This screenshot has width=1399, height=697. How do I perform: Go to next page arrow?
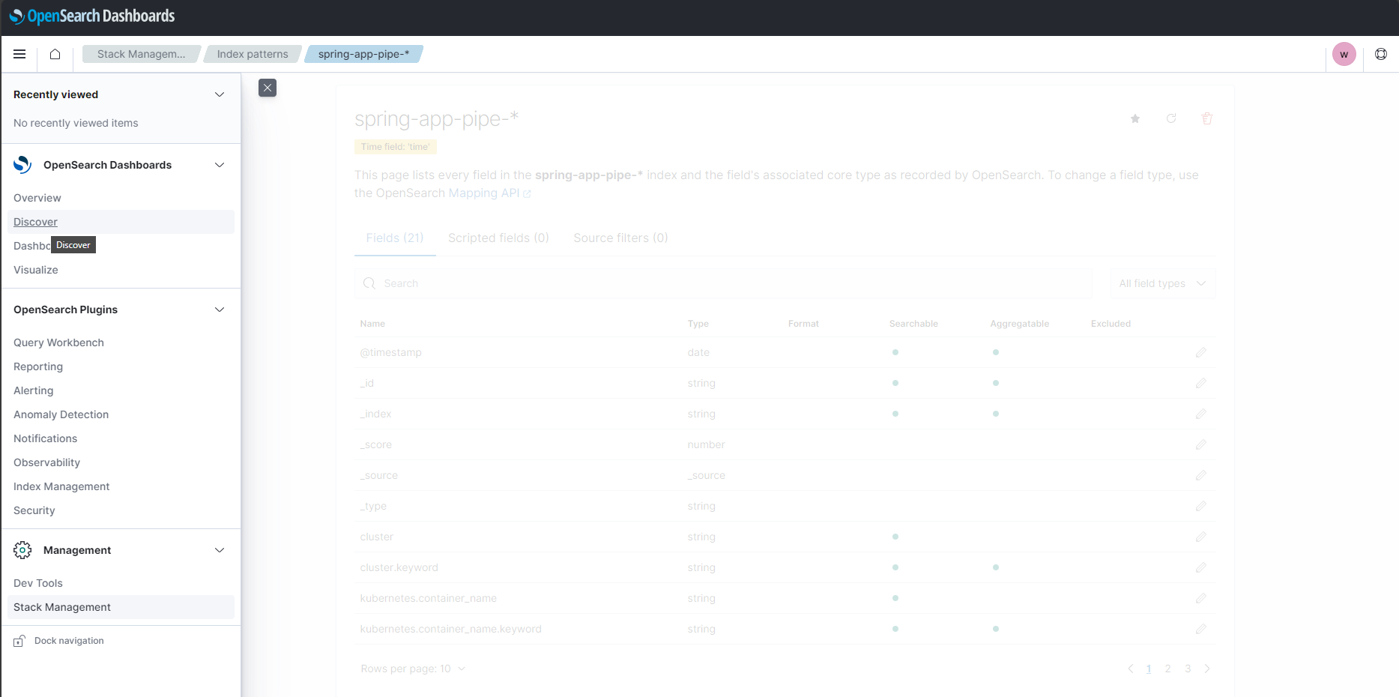point(1207,669)
